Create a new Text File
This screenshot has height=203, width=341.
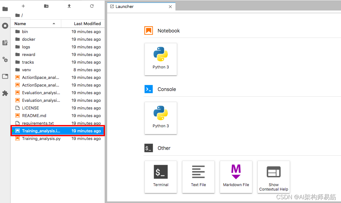coord(198,177)
